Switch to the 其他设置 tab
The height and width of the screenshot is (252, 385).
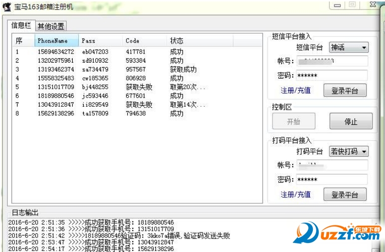click(51, 26)
